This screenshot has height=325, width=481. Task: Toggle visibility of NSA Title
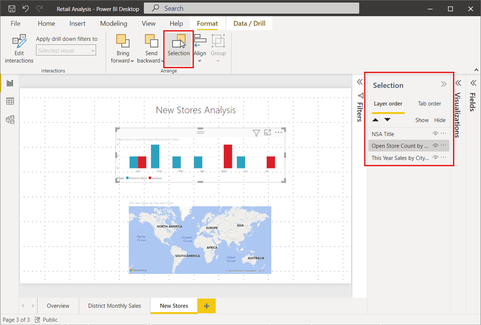[x=435, y=134]
